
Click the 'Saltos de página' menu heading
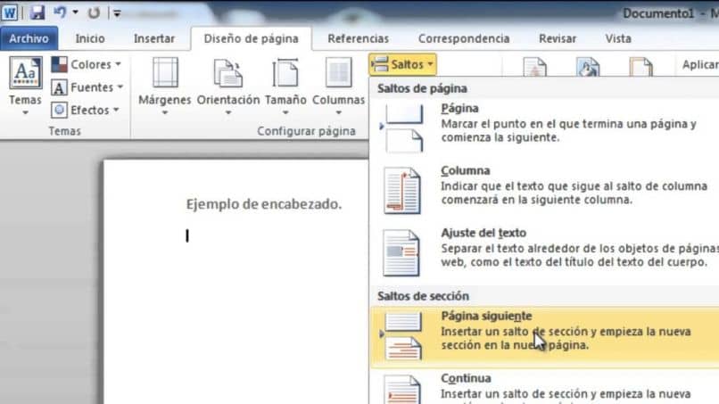(x=422, y=88)
